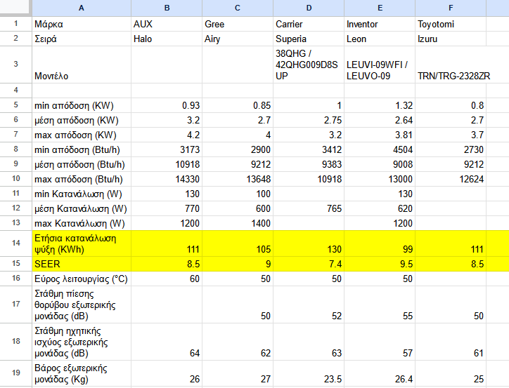Click the value 14330 cell
509x388 pixels.
pos(167,179)
